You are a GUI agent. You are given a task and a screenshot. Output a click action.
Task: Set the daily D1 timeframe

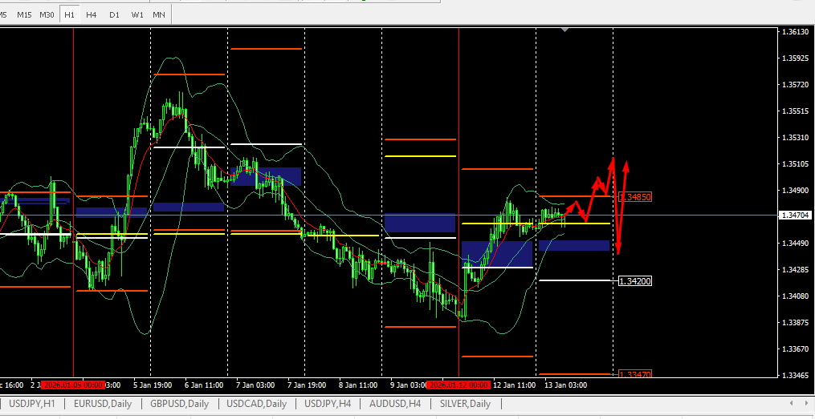[114, 14]
